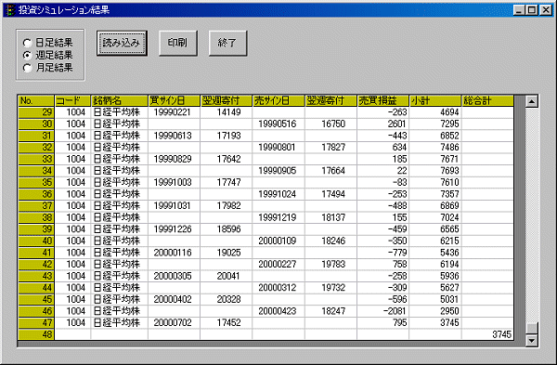Click profit/loss value -2081
Image resolution: width=557 pixels, height=365 pixels.
click(395, 311)
